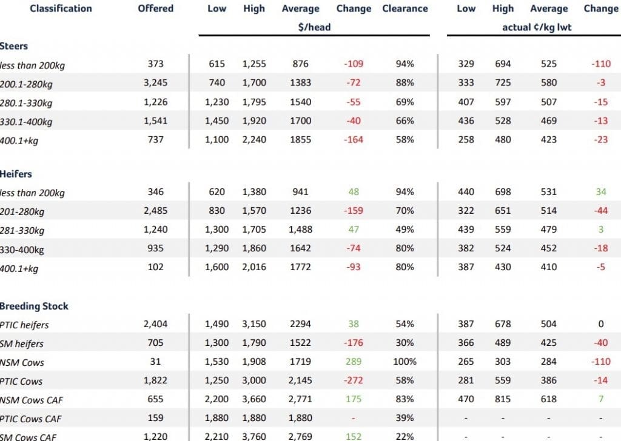Click the -176 change value
621x441 pixels.
tap(354, 342)
